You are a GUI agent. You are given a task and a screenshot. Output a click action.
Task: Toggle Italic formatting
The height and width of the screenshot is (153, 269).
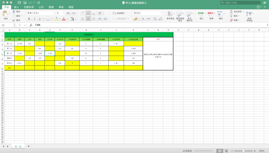click(34, 19)
